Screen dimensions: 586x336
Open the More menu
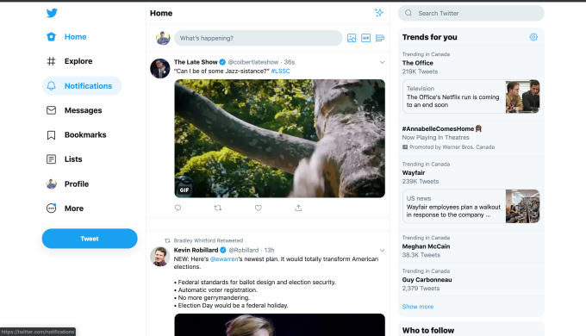coord(65,208)
